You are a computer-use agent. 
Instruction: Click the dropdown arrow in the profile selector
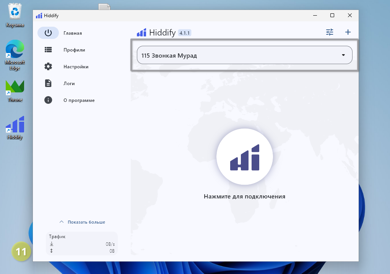pyautogui.click(x=343, y=55)
